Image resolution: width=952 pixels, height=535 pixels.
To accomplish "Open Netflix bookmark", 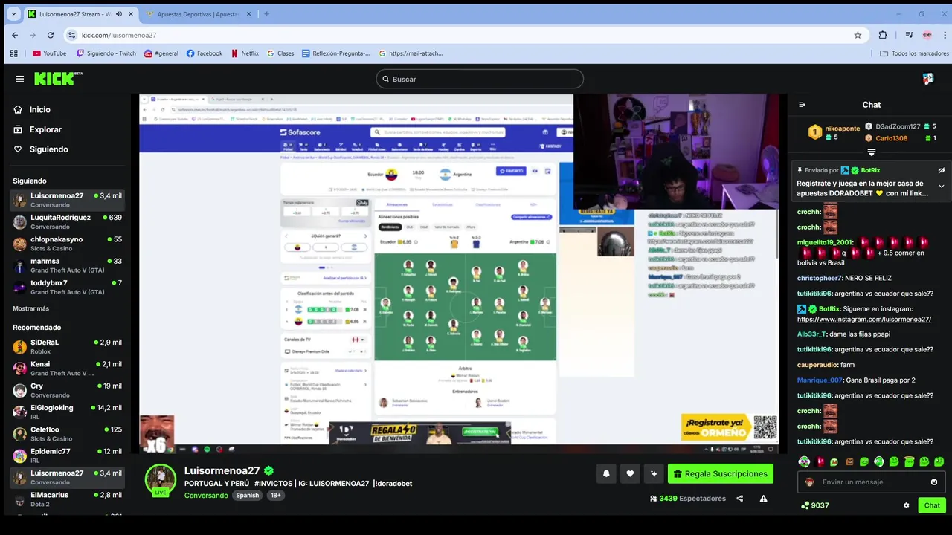I will [245, 53].
